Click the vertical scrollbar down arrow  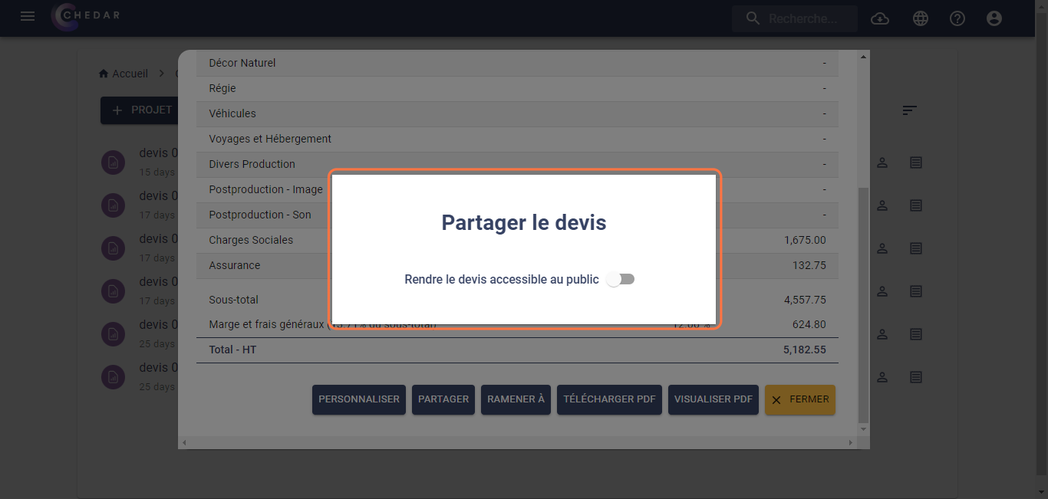[864, 429]
